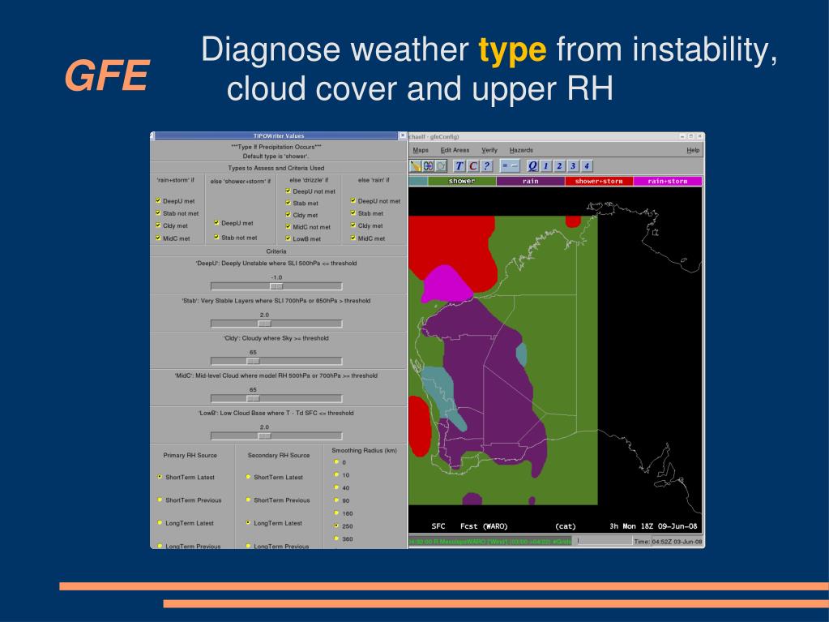This screenshot has width=829, height=622.
Task: Select Secondary RH Source 'ShortTerm Previous'
Action: pos(248,500)
